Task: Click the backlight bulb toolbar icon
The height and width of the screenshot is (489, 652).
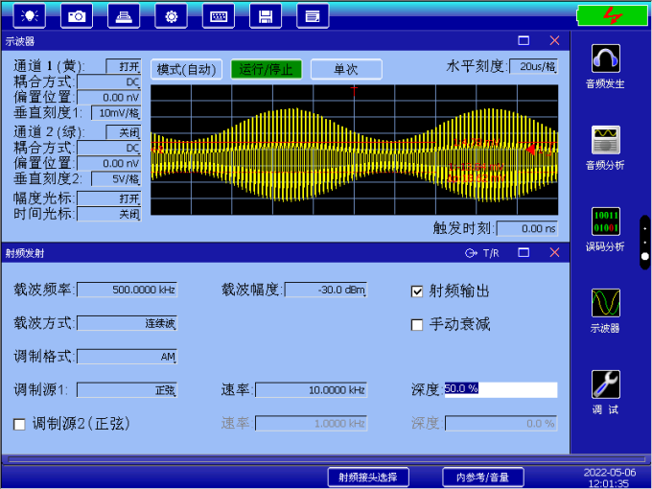Action: click(29, 16)
